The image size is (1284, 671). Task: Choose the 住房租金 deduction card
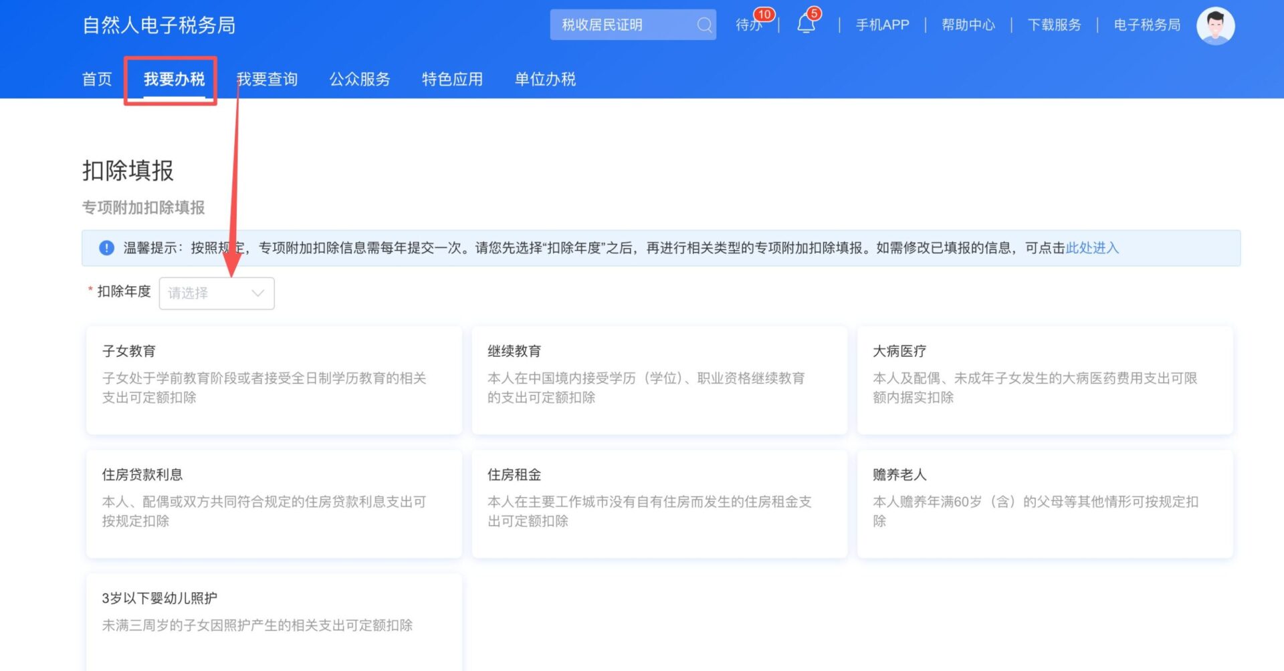tap(659, 503)
